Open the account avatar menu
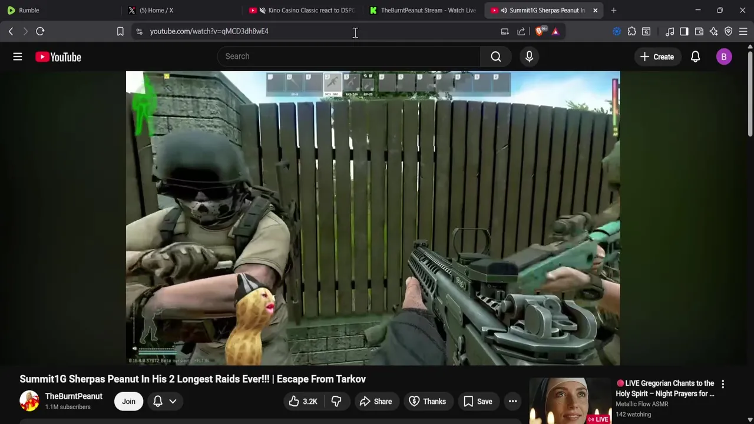 [x=724, y=57]
